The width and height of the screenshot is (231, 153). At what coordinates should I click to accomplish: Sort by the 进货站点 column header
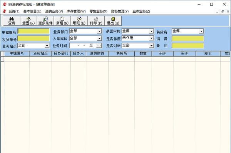click(40, 54)
